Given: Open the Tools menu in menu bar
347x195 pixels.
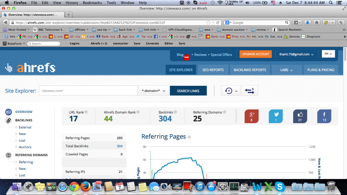Looking at the screenshot, I should pyautogui.click(x=111, y=3).
